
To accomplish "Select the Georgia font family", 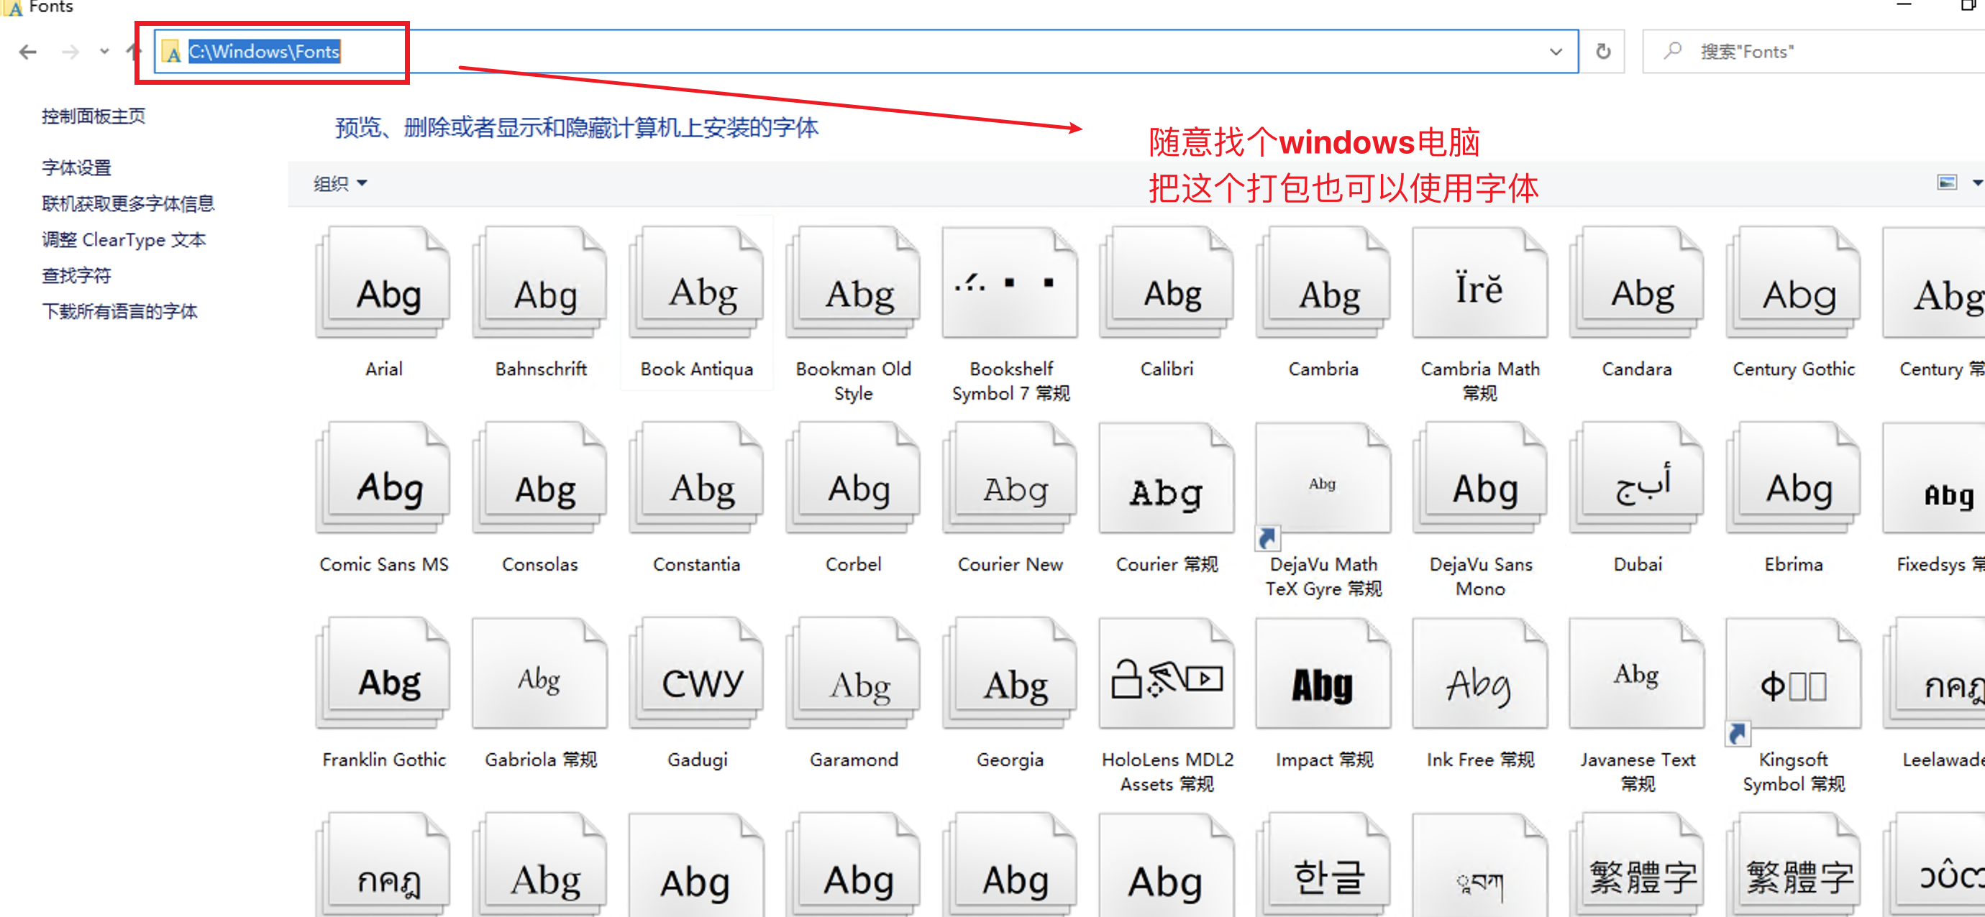I will (x=1010, y=693).
